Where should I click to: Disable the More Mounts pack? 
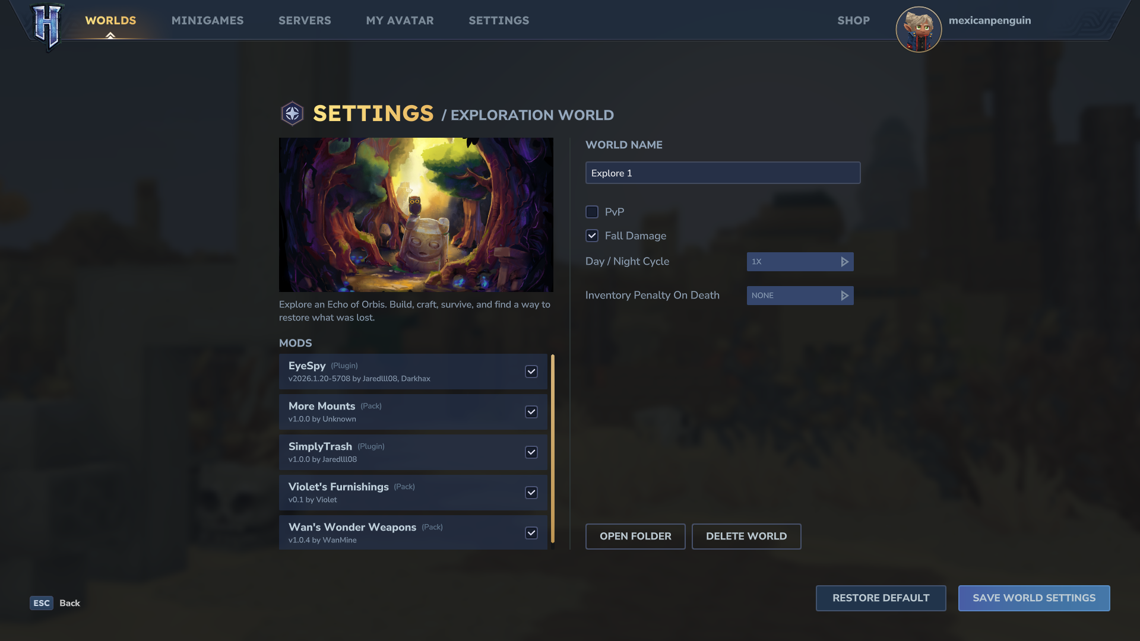tap(531, 412)
